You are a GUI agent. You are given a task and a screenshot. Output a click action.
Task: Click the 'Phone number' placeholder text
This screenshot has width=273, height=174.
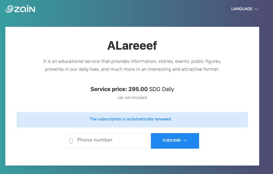pyautogui.click(x=95, y=140)
